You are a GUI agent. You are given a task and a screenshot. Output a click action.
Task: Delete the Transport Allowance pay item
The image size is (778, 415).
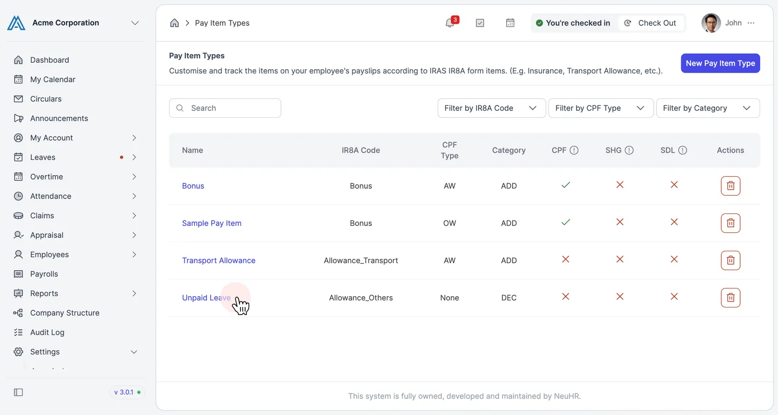coord(730,260)
